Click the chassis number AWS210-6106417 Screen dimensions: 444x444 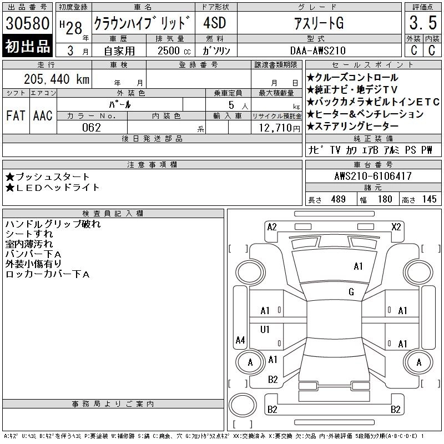click(373, 176)
